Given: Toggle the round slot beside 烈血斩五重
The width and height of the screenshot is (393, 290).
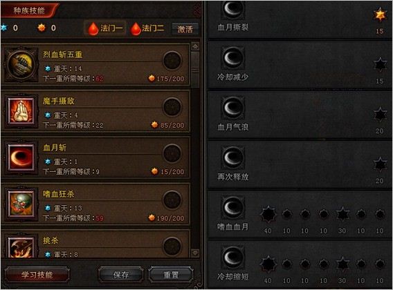Looking at the screenshot, I should click(172, 61).
